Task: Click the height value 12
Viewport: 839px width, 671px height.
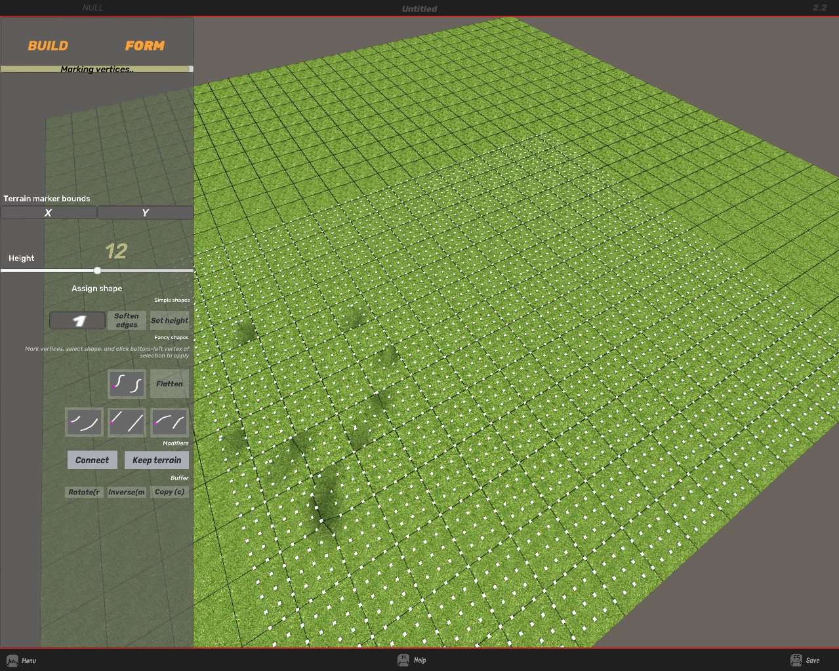Action: [116, 251]
